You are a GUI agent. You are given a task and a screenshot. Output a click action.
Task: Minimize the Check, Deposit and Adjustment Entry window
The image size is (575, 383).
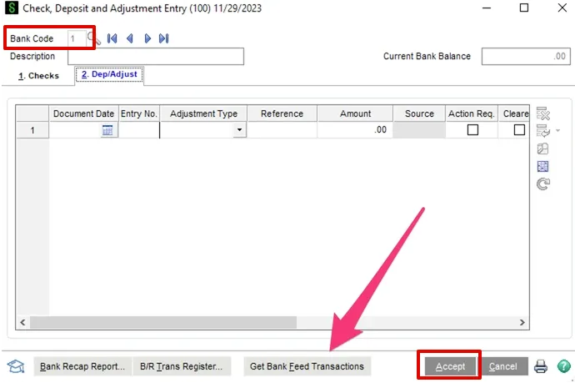(x=487, y=8)
